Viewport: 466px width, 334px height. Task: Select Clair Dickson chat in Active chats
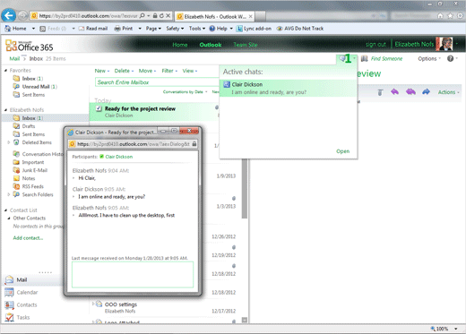pos(289,89)
